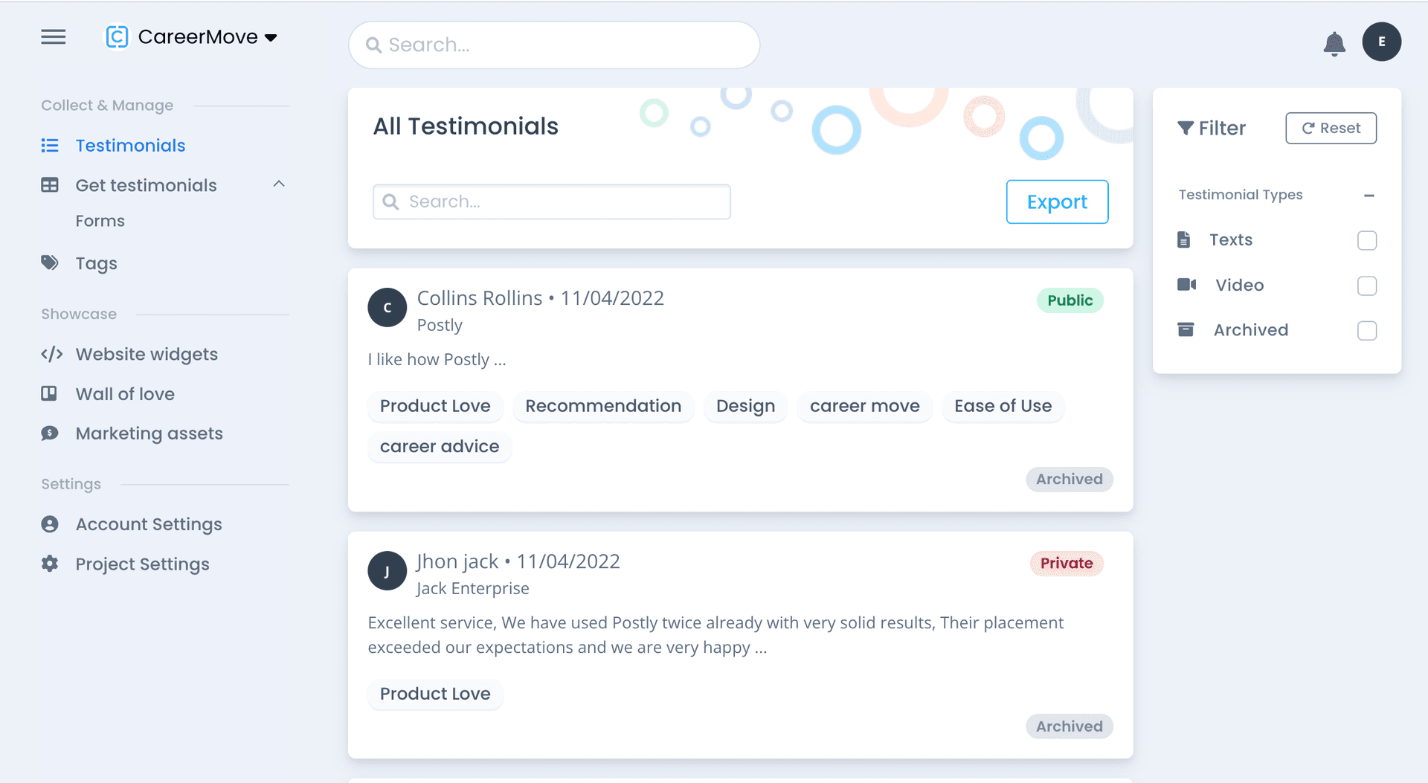Click the Tags icon in the sidebar
Image resolution: width=1428 pixels, height=783 pixels.
49,262
